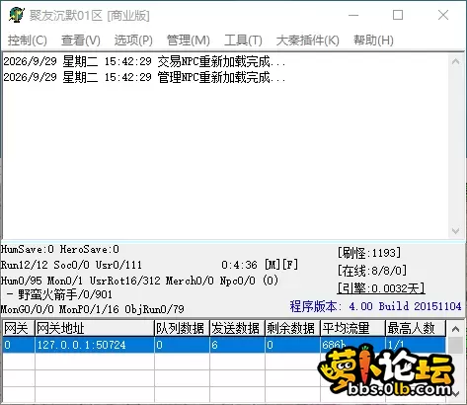The height and width of the screenshot is (405, 467).
Task: Click the HumSave:0 HeroSave:0 status line
Action: [x=60, y=249]
